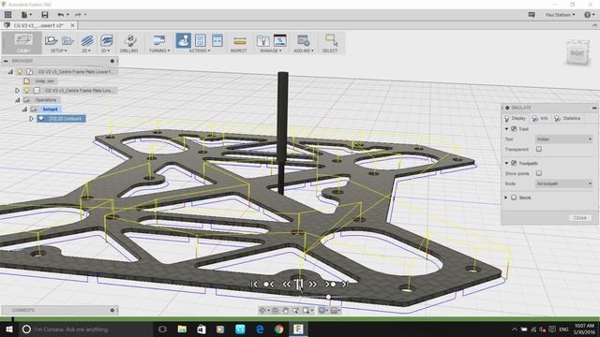This screenshot has width=600, height=337.
Task: Click the 2D milling strategy icon
Action: (87, 40)
